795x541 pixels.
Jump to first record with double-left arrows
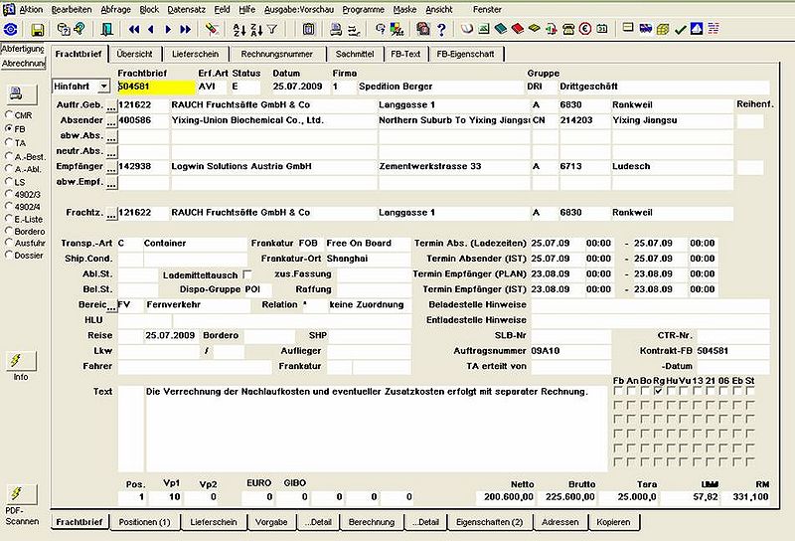pyautogui.click(x=134, y=30)
